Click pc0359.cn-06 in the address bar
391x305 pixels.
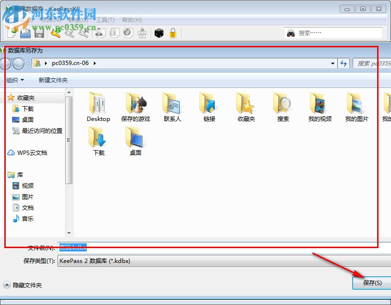[70, 63]
